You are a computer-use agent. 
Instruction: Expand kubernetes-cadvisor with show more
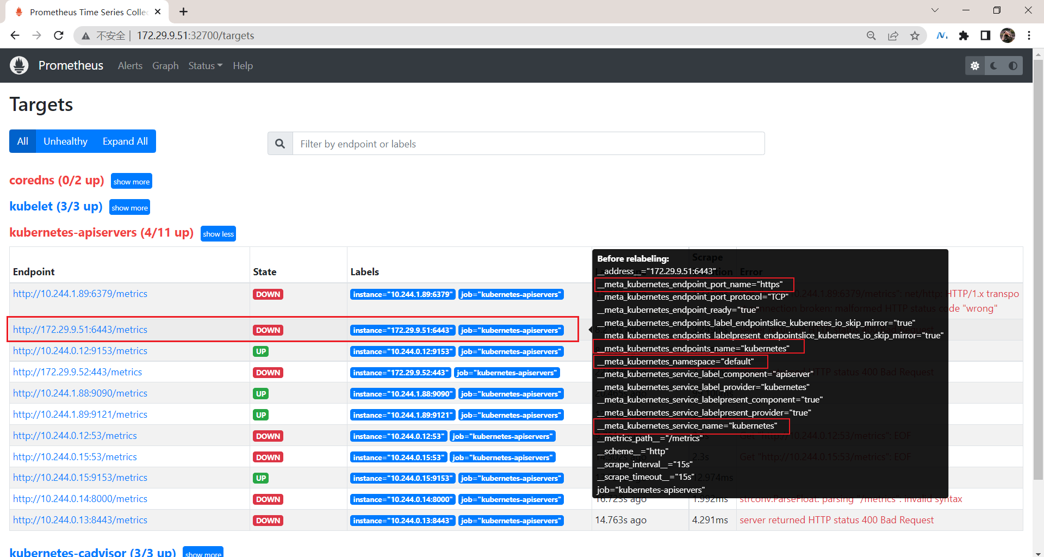point(203,552)
